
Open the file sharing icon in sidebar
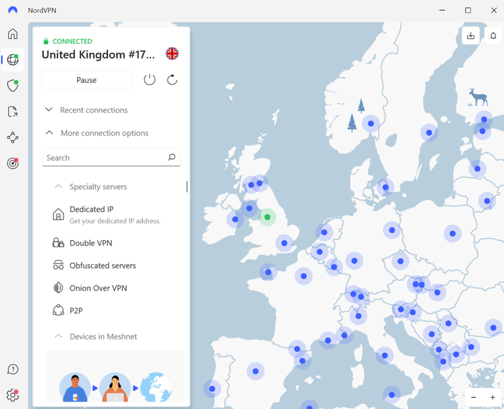(13, 112)
